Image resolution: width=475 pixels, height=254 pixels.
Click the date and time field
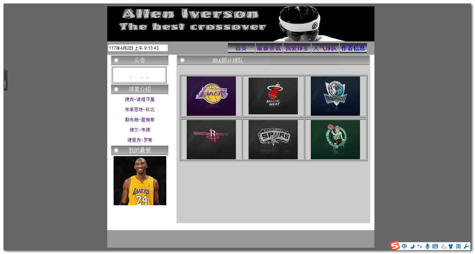pos(138,48)
